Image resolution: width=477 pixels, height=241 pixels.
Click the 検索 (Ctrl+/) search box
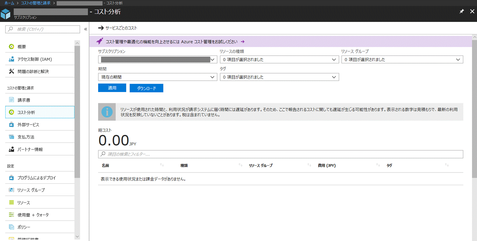pos(43,29)
